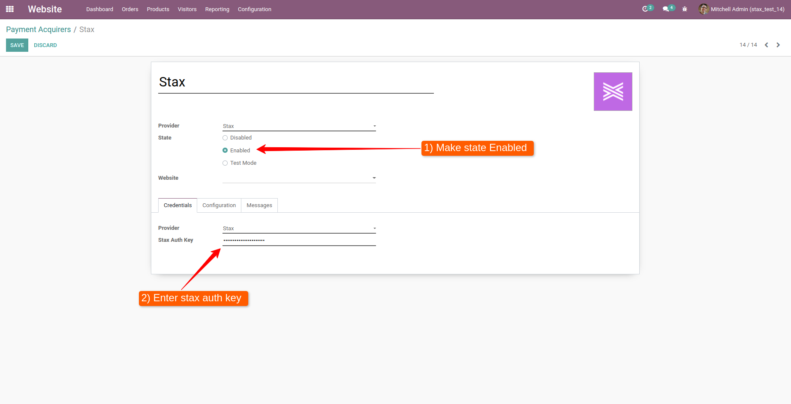Open the Reporting menu
Image resolution: width=791 pixels, height=404 pixels.
pos(217,9)
